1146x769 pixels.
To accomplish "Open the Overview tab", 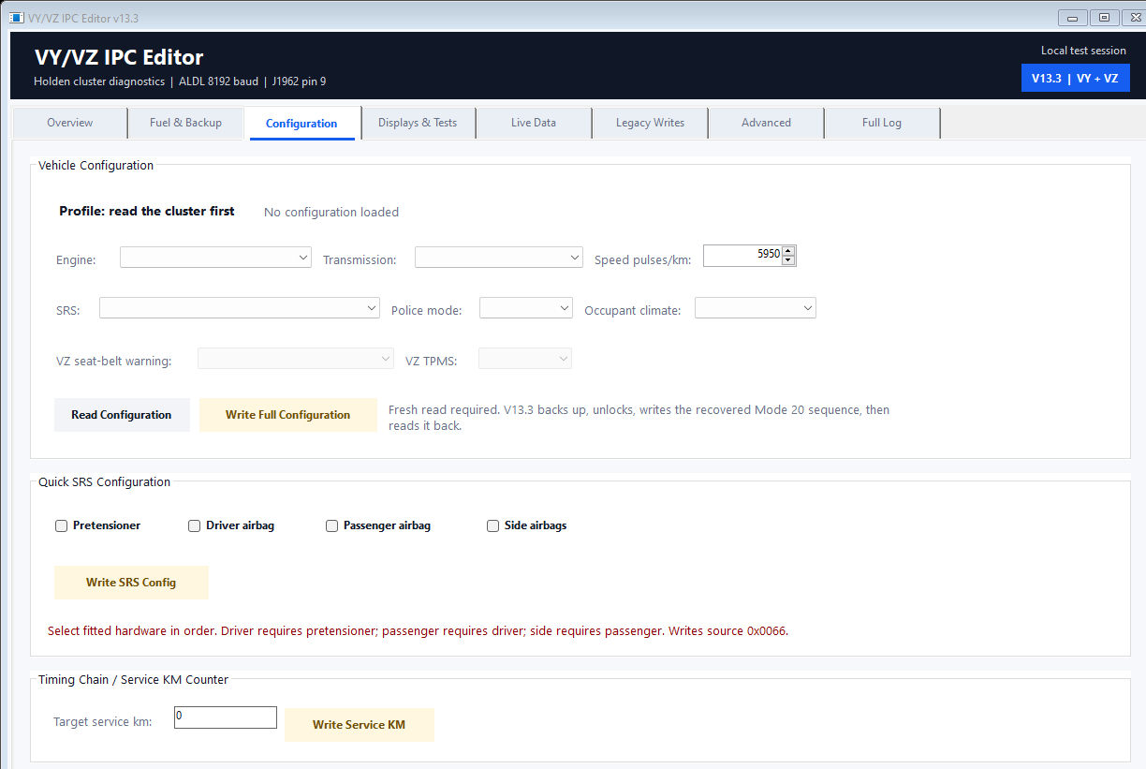I will (x=70, y=123).
